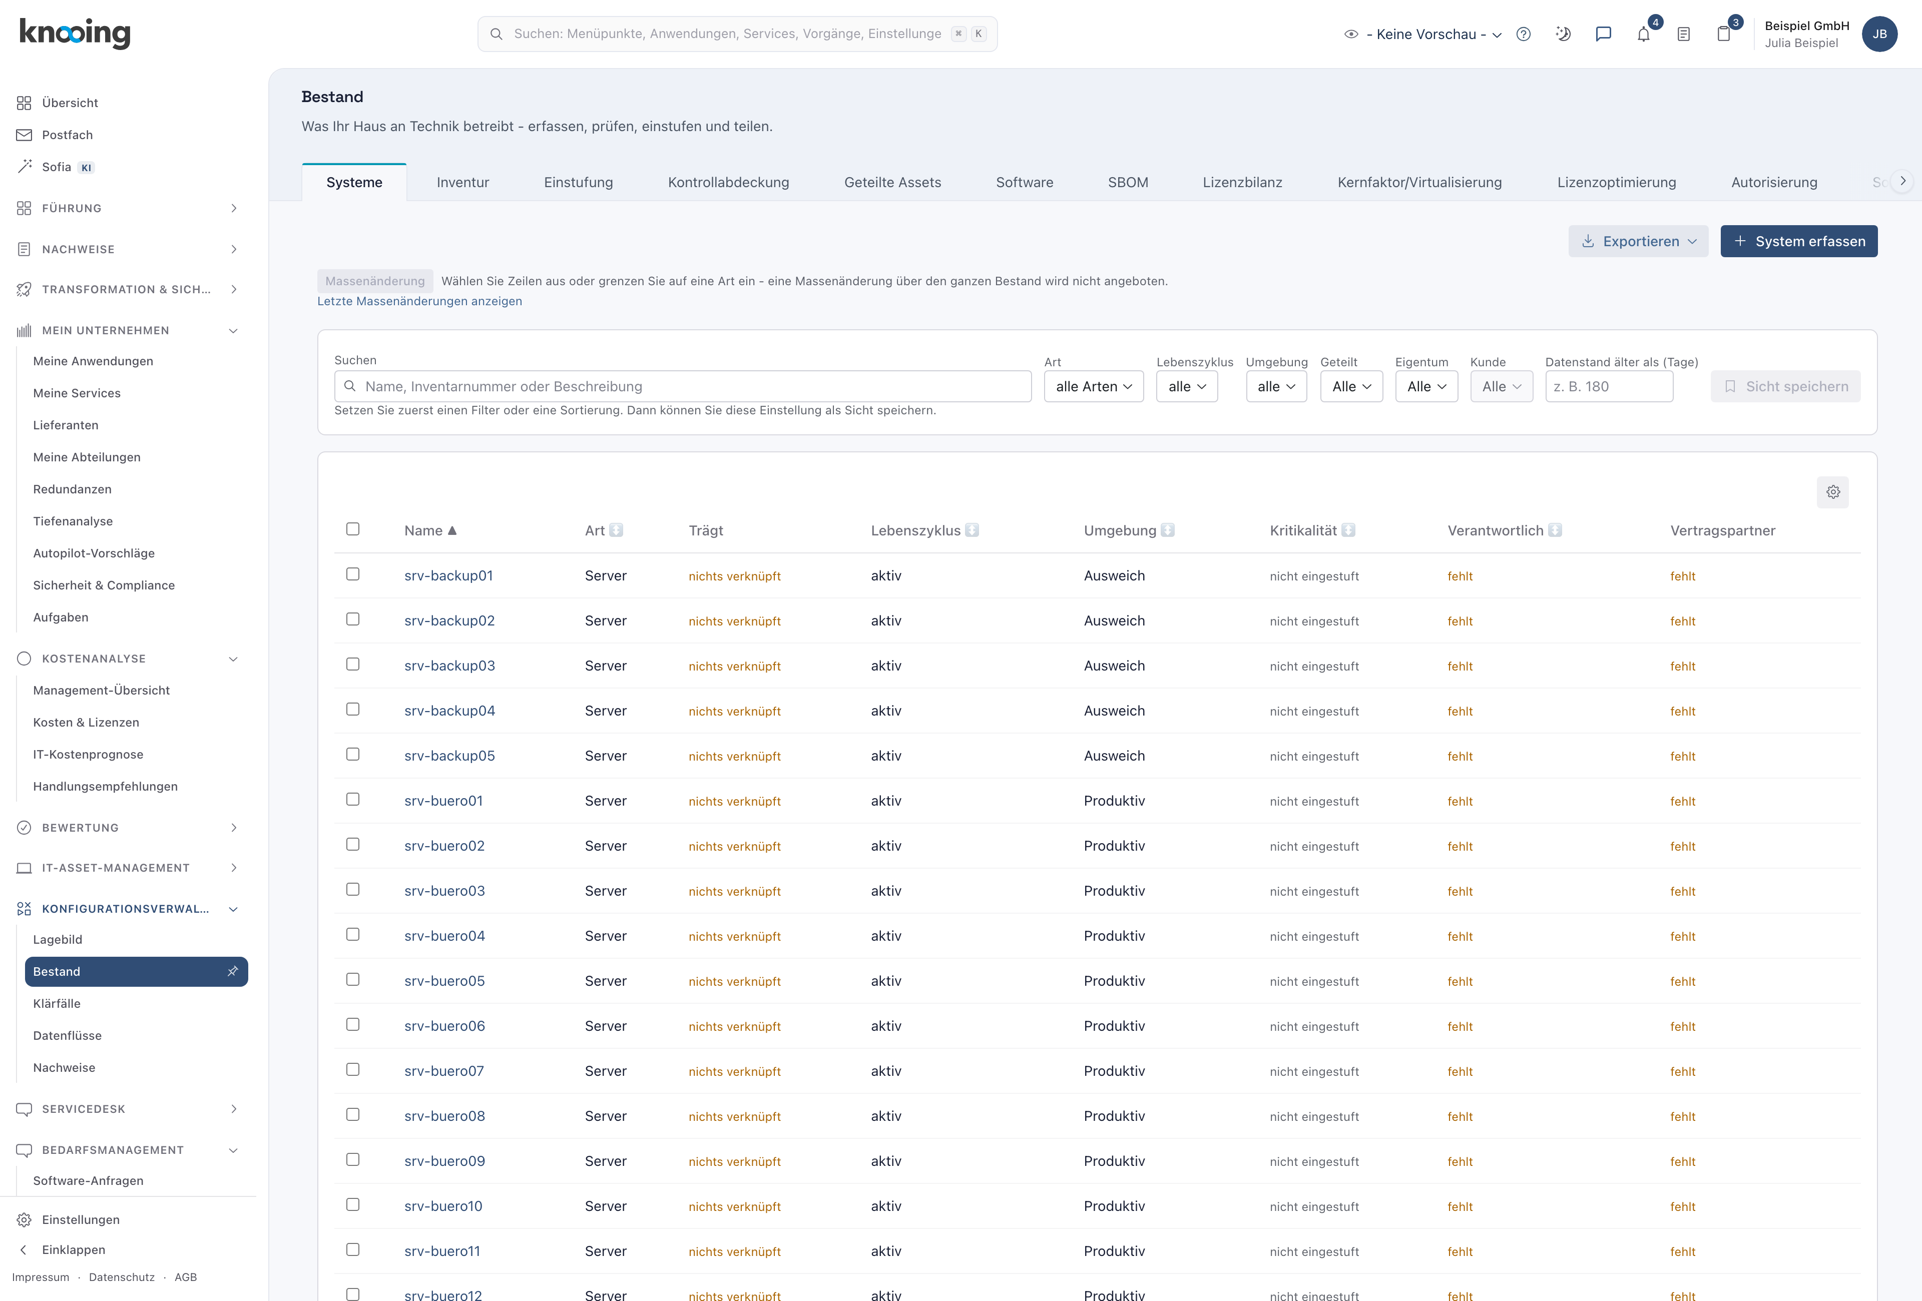Switch to the Inventur tab

(462, 182)
